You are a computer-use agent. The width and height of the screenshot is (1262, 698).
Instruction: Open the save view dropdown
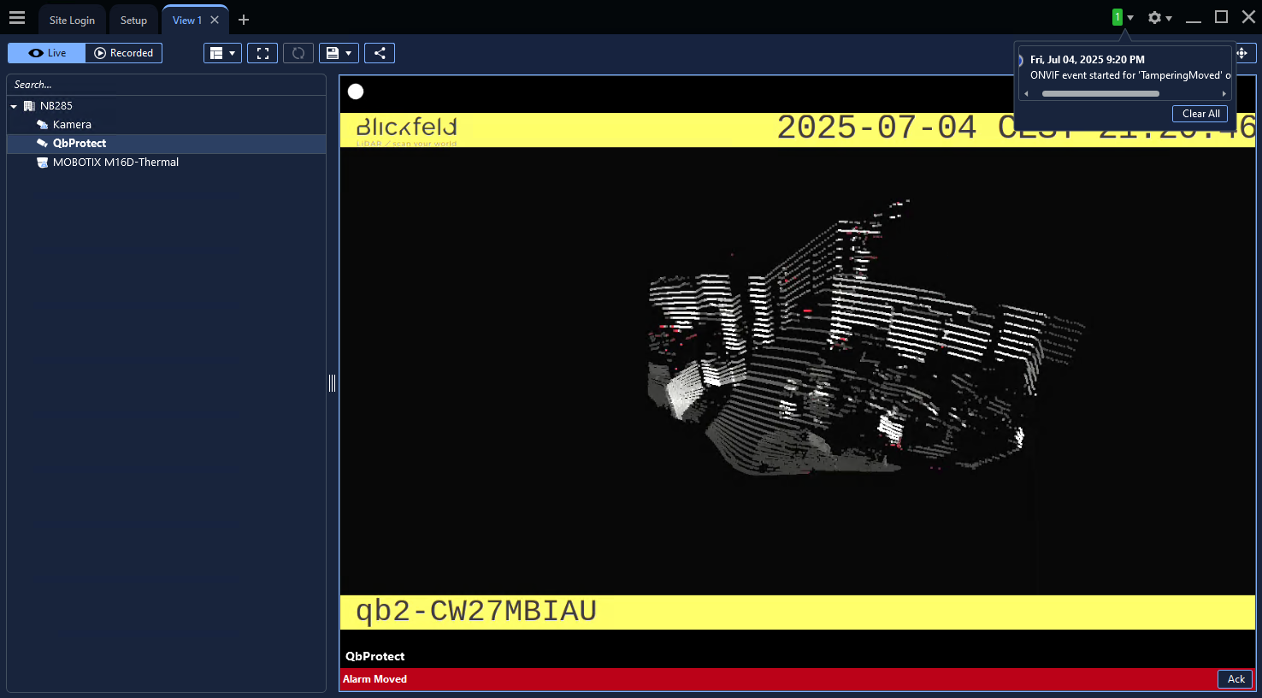coord(339,53)
